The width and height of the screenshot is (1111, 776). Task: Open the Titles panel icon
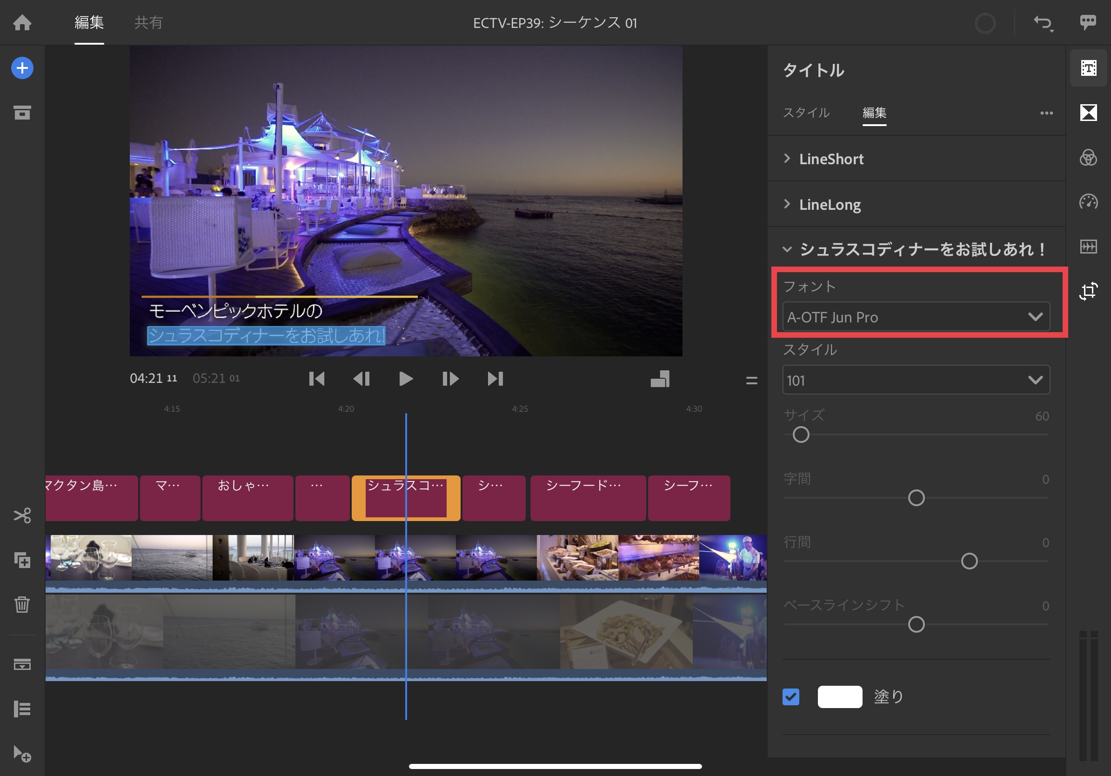coord(1088,68)
